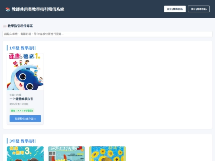Click the 3年級 教學指引 section heading

coord(22,141)
